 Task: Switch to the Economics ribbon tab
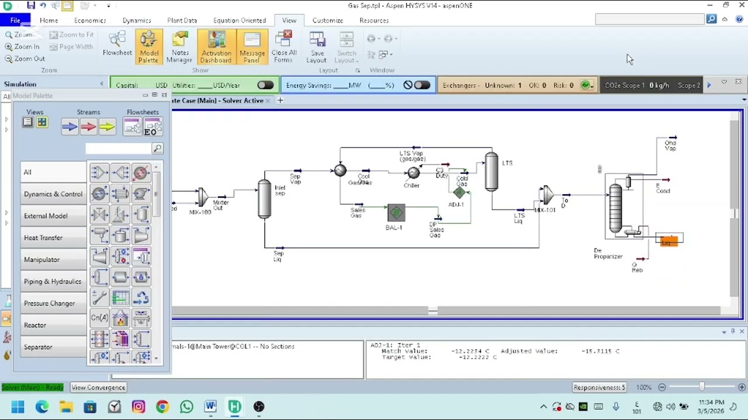(x=90, y=20)
